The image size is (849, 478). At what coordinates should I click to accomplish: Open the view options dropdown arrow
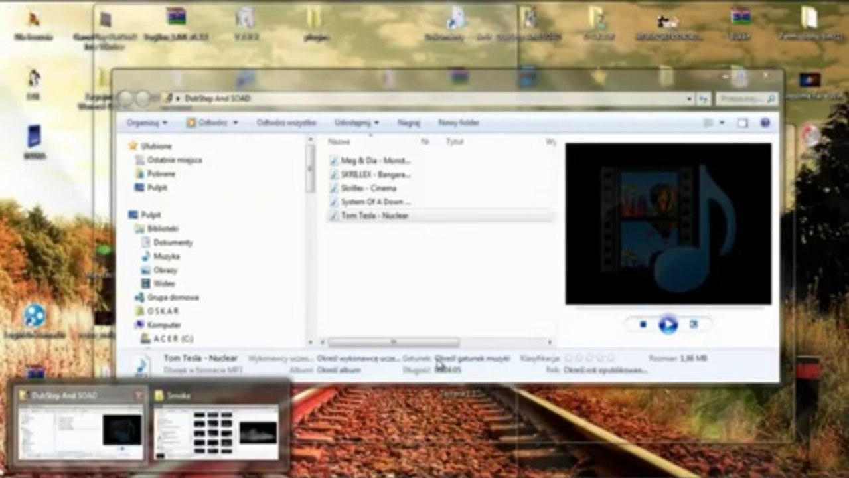coord(722,123)
